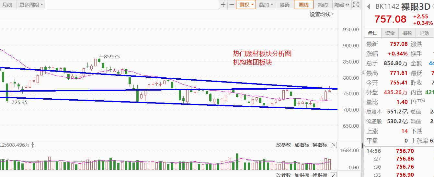Toggle the 筹码 chip distribution view

(285, 5)
